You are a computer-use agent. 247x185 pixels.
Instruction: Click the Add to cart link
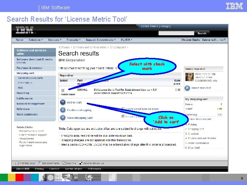tap(74, 102)
